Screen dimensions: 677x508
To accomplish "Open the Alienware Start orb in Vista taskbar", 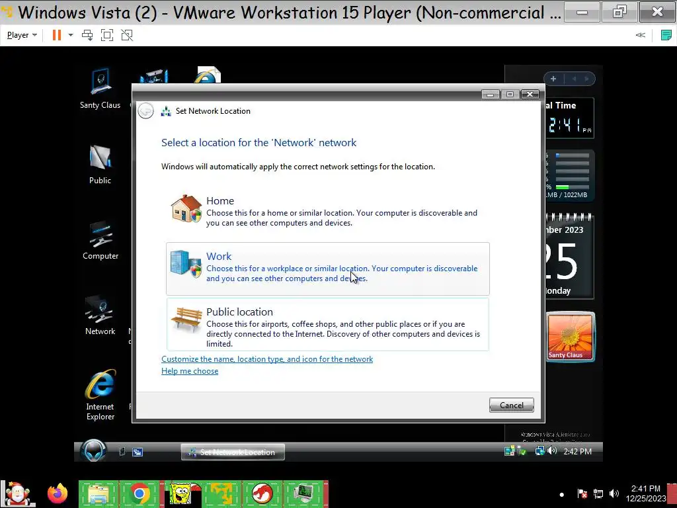I will pyautogui.click(x=93, y=451).
